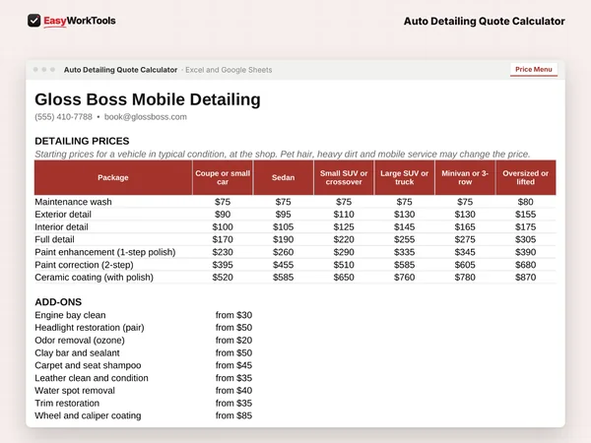
Task: Click the $190 Full detail sedan price
Action: tap(283, 239)
